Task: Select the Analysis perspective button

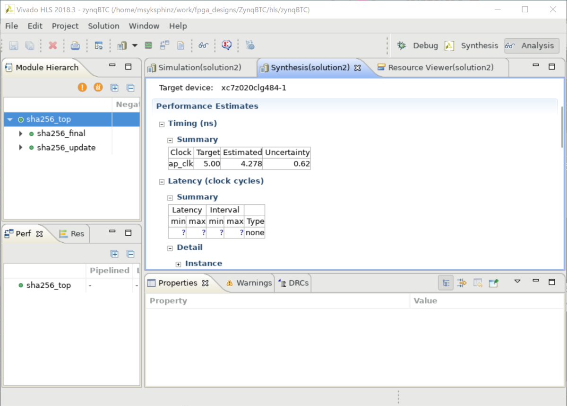Action: (x=532, y=45)
